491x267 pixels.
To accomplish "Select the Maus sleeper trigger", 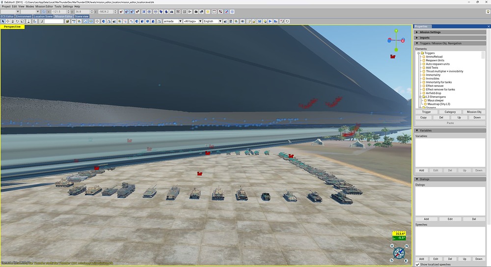I will point(435,101).
